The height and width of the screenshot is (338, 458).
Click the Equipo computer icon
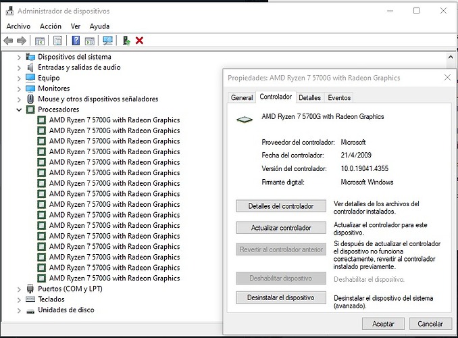[30, 78]
